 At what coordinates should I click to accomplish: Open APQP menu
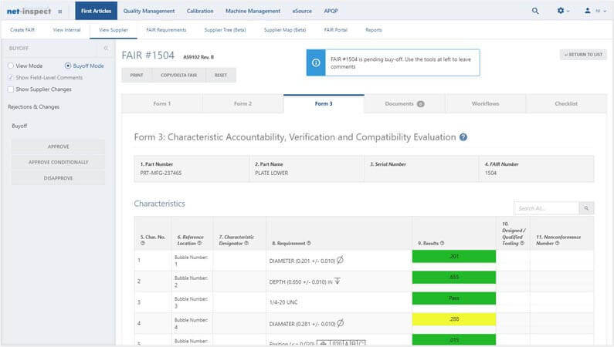(331, 11)
